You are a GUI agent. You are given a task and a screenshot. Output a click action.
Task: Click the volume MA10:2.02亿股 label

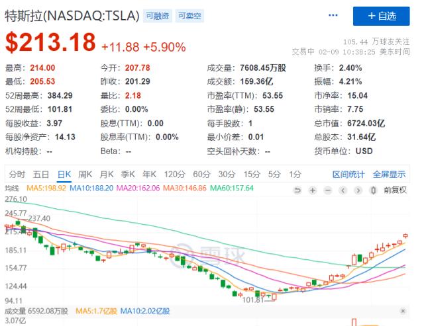[x=145, y=311]
